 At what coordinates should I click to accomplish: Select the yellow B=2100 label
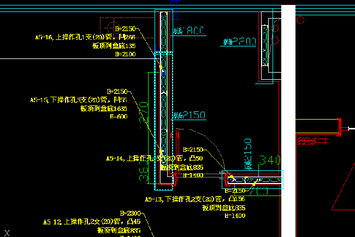click(125, 54)
